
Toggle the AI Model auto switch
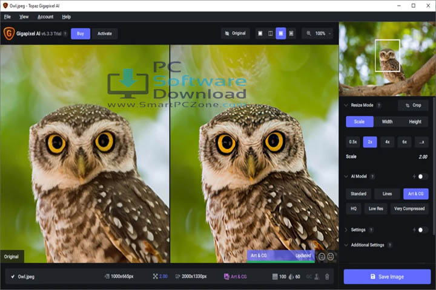[423, 176]
